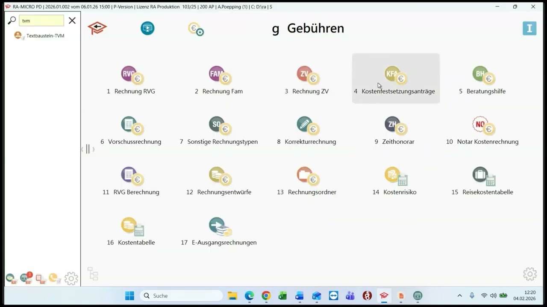547x307 pixels.
Task: Open Vorschussrechnung module
Action: coord(131,130)
